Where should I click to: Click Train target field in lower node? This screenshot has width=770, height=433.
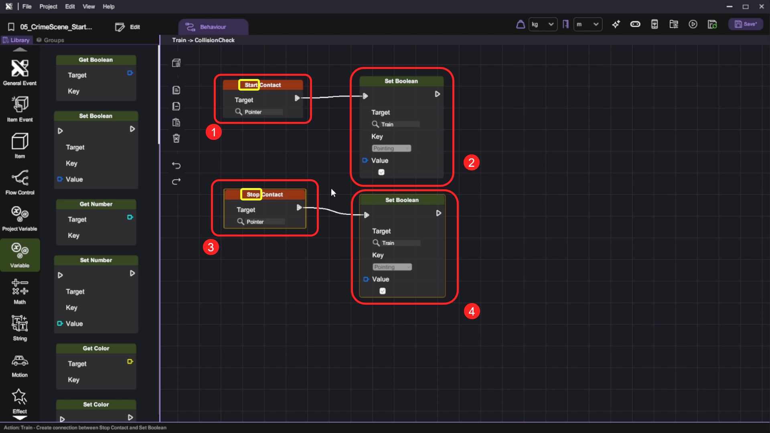(400, 243)
